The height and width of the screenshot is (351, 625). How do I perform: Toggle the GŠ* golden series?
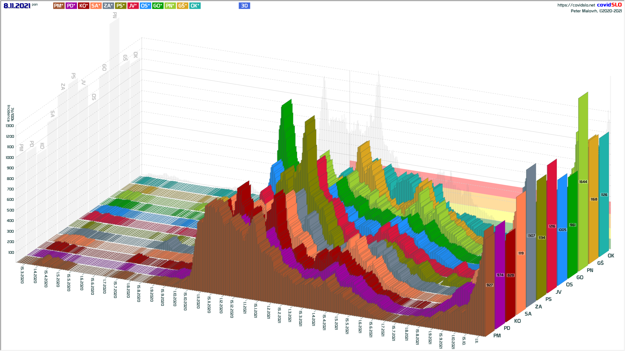click(x=182, y=6)
